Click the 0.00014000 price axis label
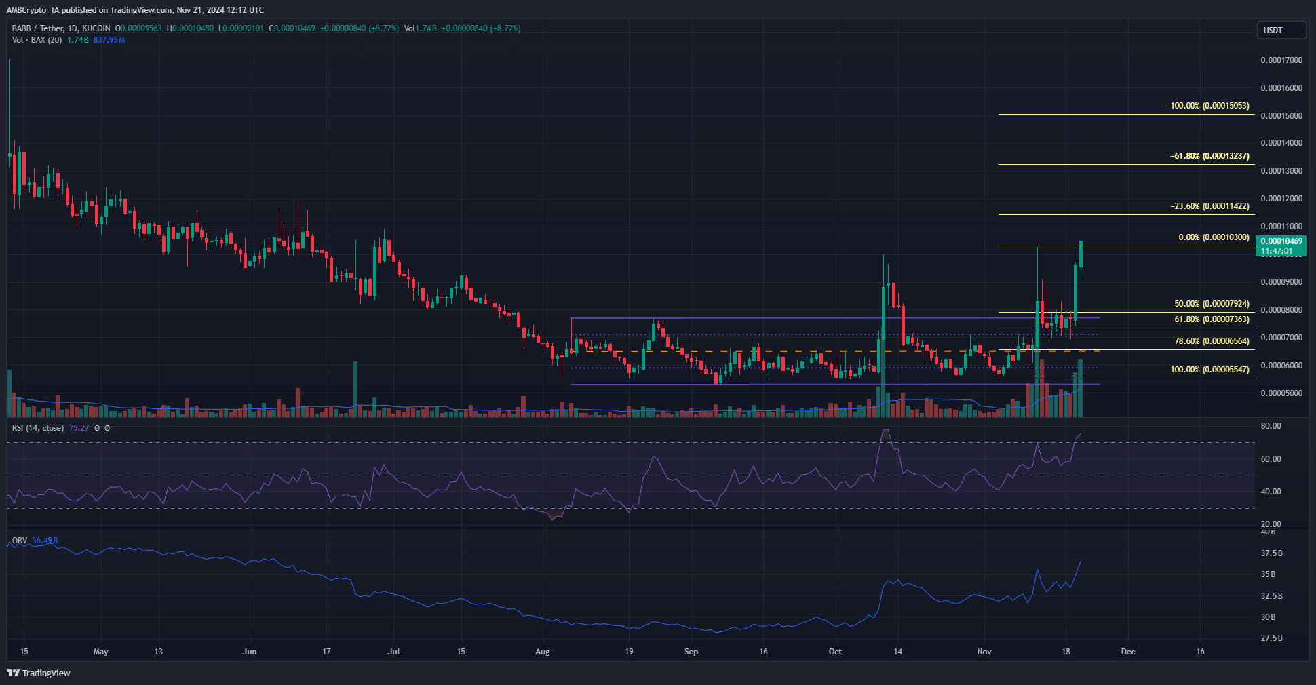The width and height of the screenshot is (1316, 685). [x=1281, y=143]
